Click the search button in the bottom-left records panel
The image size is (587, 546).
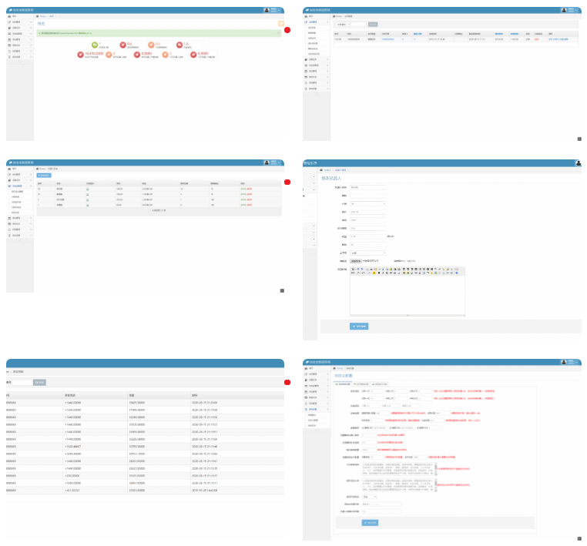40,382
